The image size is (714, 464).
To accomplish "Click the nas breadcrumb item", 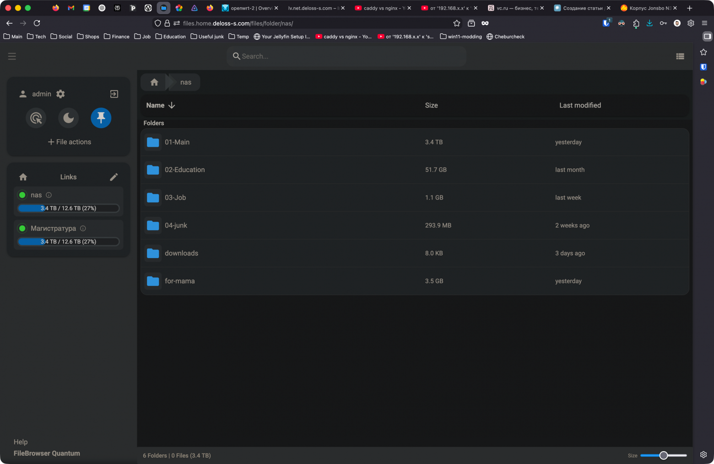I will [x=186, y=82].
